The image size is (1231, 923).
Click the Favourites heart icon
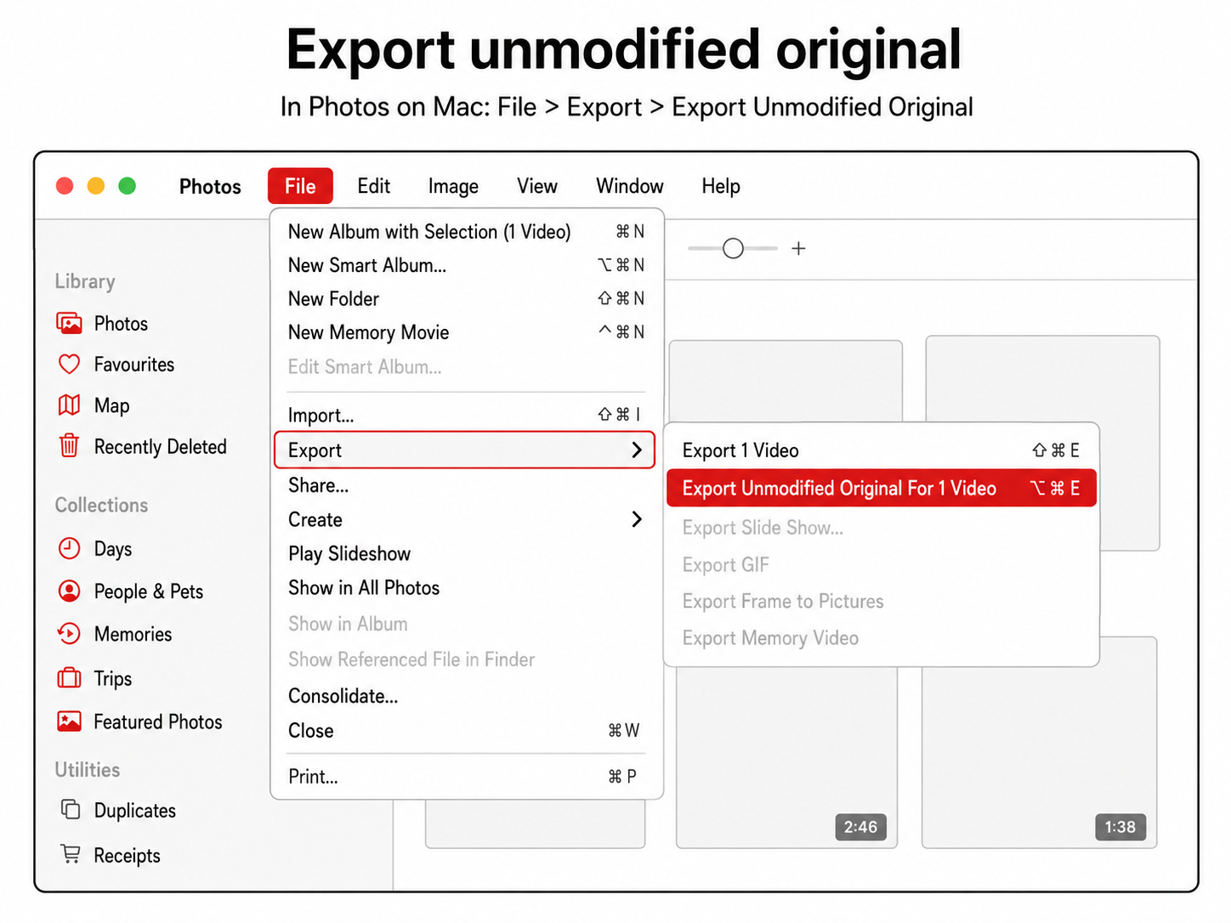tap(69, 365)
